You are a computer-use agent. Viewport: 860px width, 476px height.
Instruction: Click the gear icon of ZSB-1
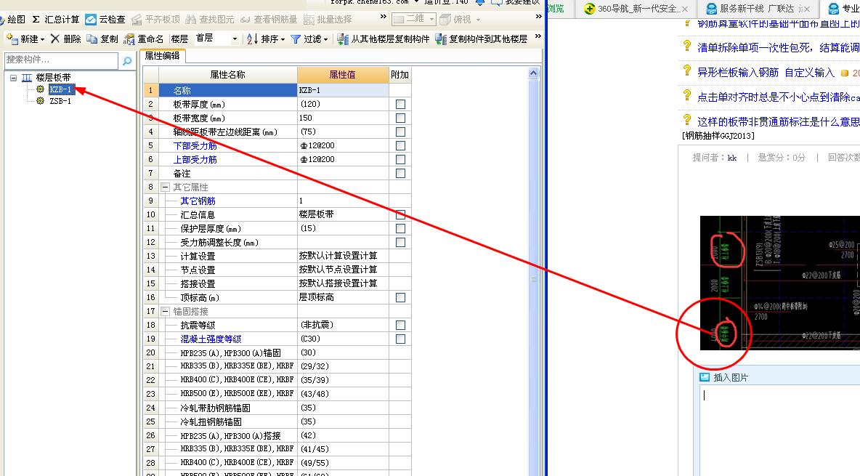pos(40,101)
